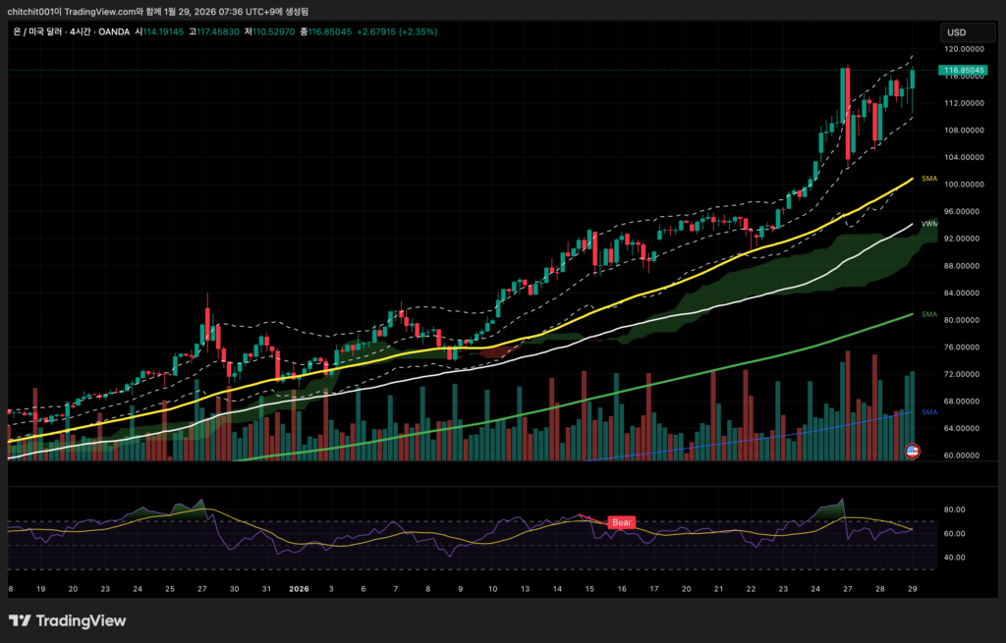
Task: Click the 100.00000 price level on the axis
Action: (964, 185)
